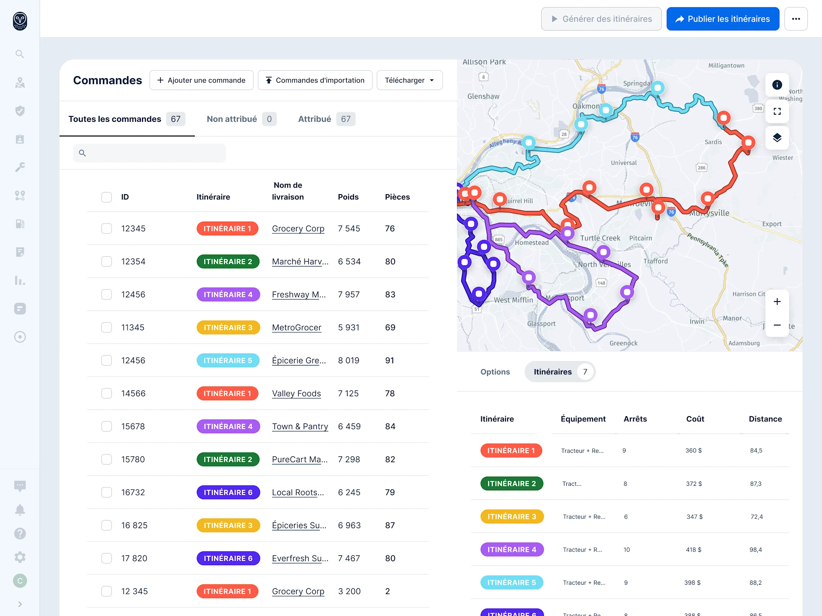Zoom in using the map plus control
Image resolution: width=822 pixels, height=616 pixels.
[777, 301]
